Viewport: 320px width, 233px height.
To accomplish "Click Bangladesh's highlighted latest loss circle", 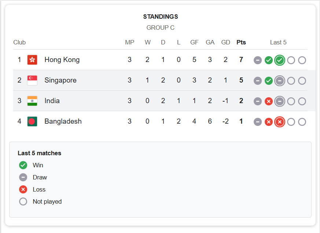I will (x=280, y=122).
